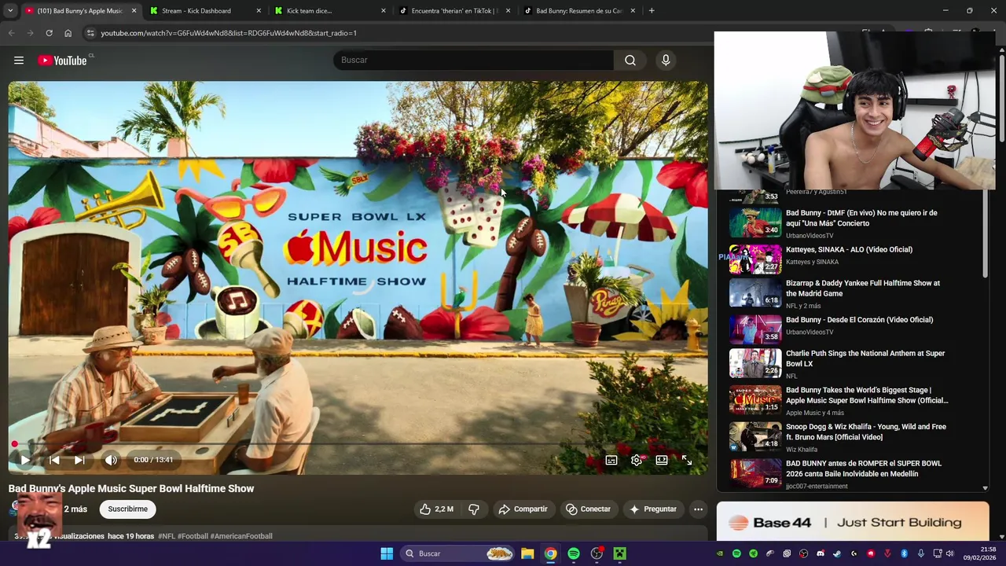Open the player settings gear

[x=637, y=460]
